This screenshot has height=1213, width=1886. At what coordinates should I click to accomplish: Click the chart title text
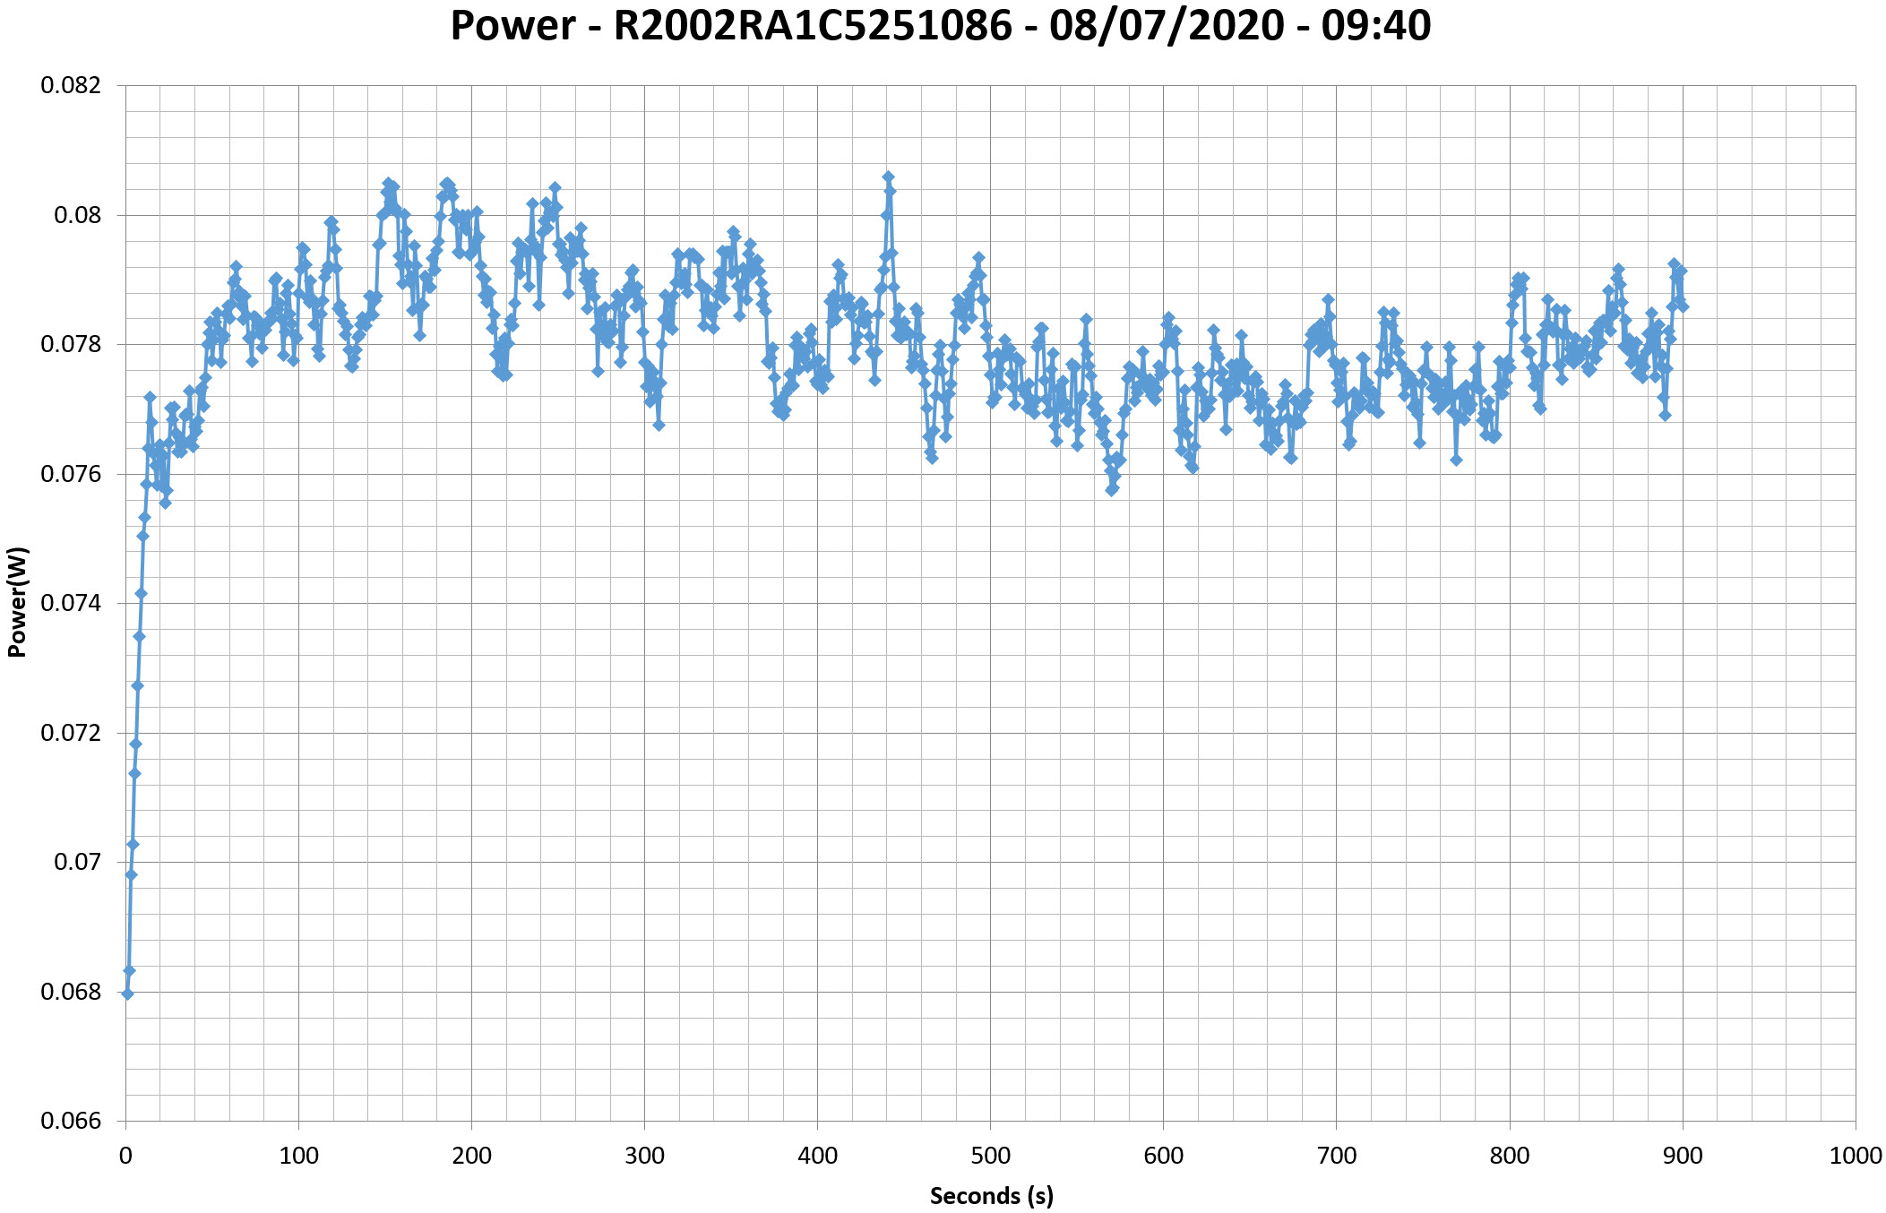pyautogui.click(x=940, y=26)
